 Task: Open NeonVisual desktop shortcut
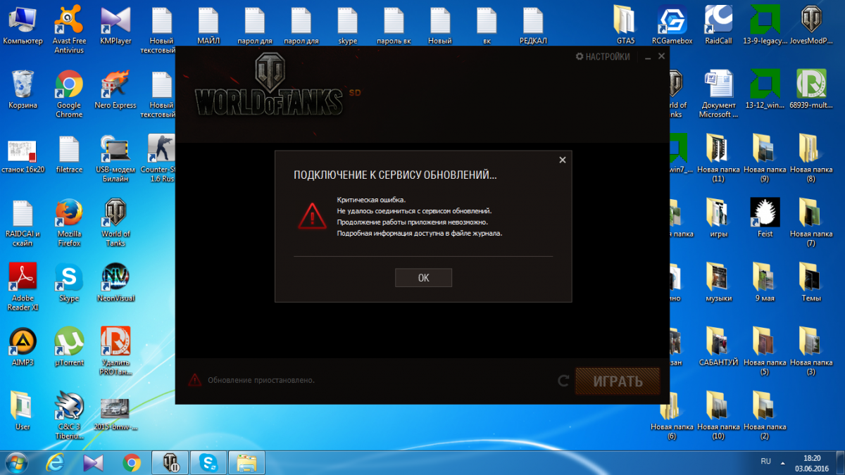pos(115,282)
